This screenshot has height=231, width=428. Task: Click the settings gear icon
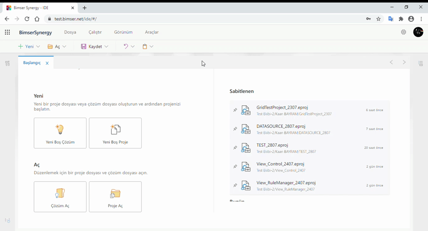pyautogui.click(x=403, y=32)
